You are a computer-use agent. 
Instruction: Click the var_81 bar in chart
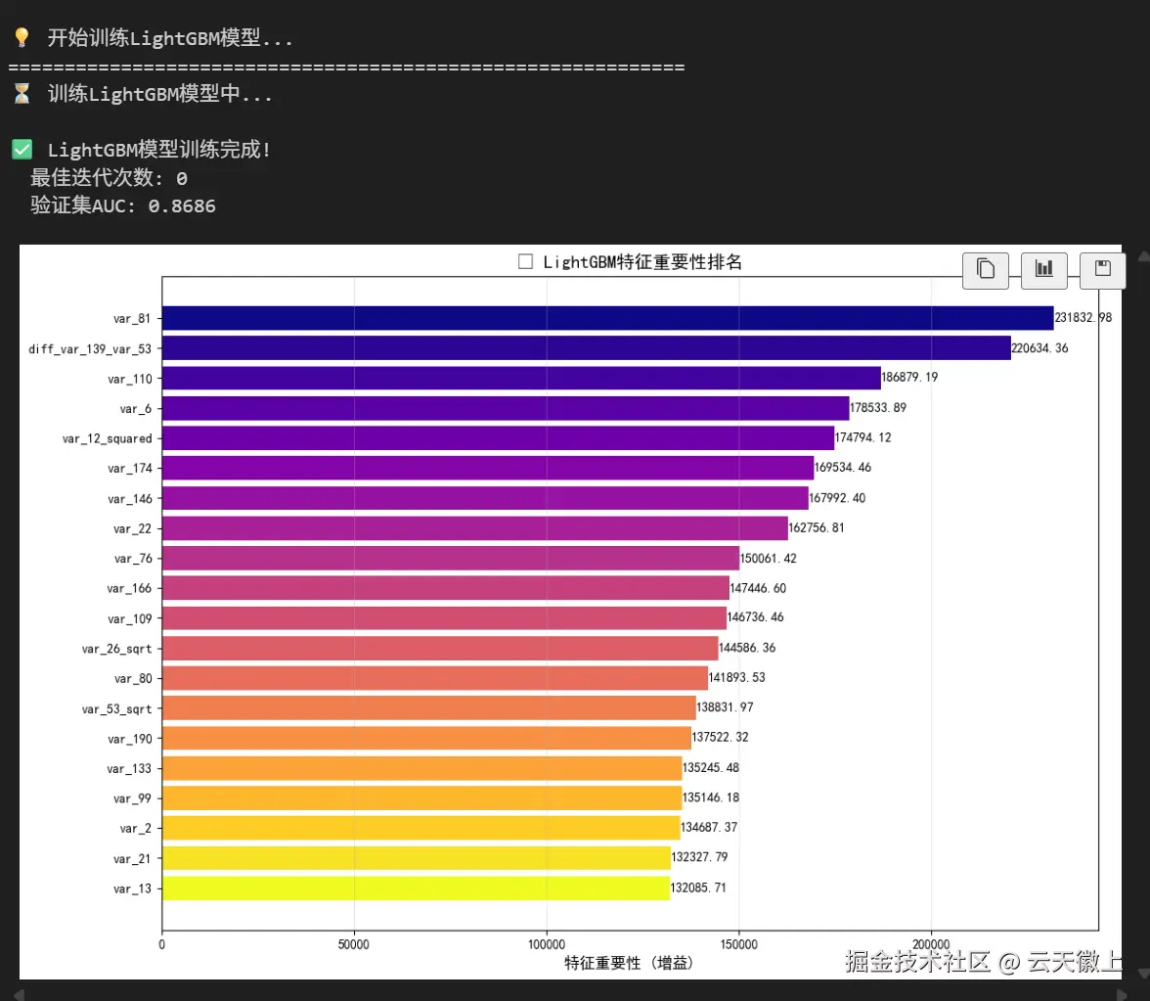coord(607,318)
